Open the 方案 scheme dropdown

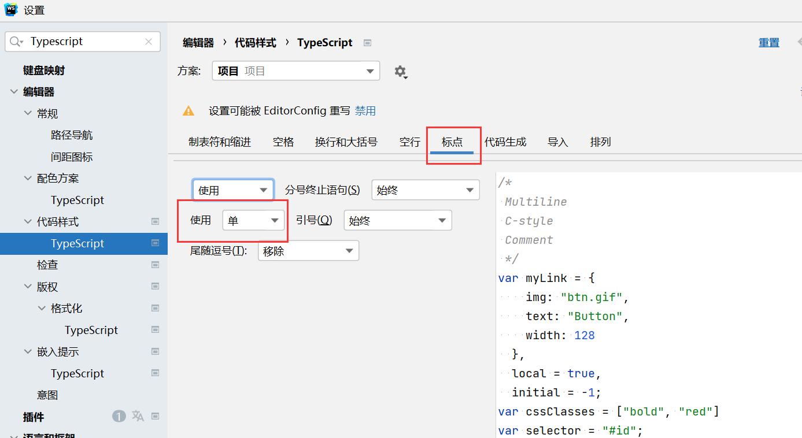coord(296,71)
